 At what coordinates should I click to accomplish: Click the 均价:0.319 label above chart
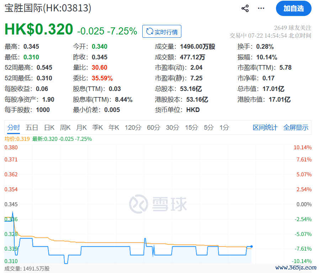(x=17, y=139)
